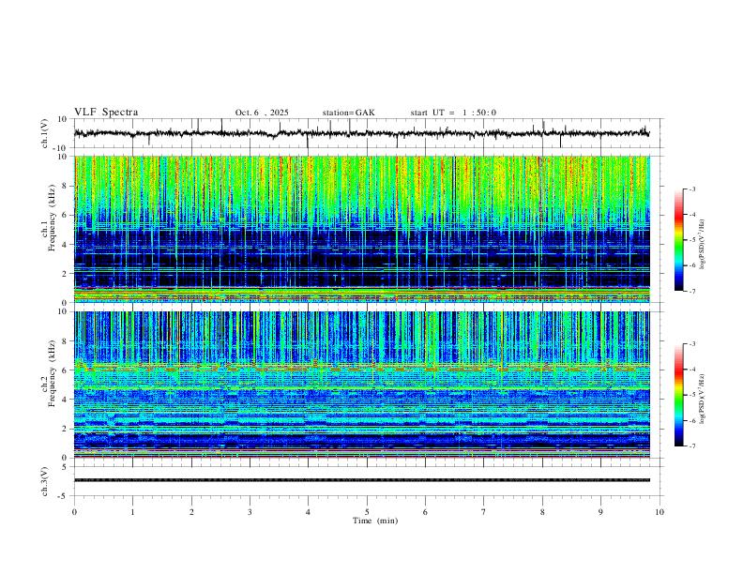This screenshot has width=743, height=574.
Task: Click the 6 kHz tick of ch.2 spectrogram
Action: pyautogui.click(x=66, y=370)
